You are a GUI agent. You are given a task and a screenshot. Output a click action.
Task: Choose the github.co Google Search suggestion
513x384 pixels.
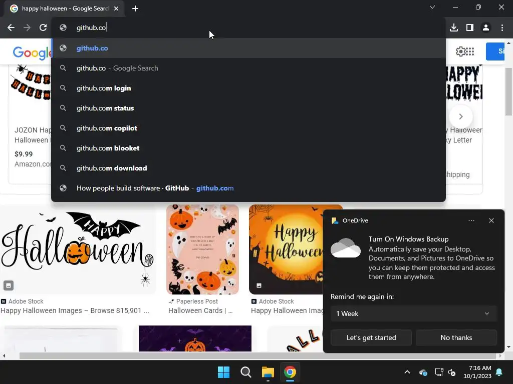(248, 68)
